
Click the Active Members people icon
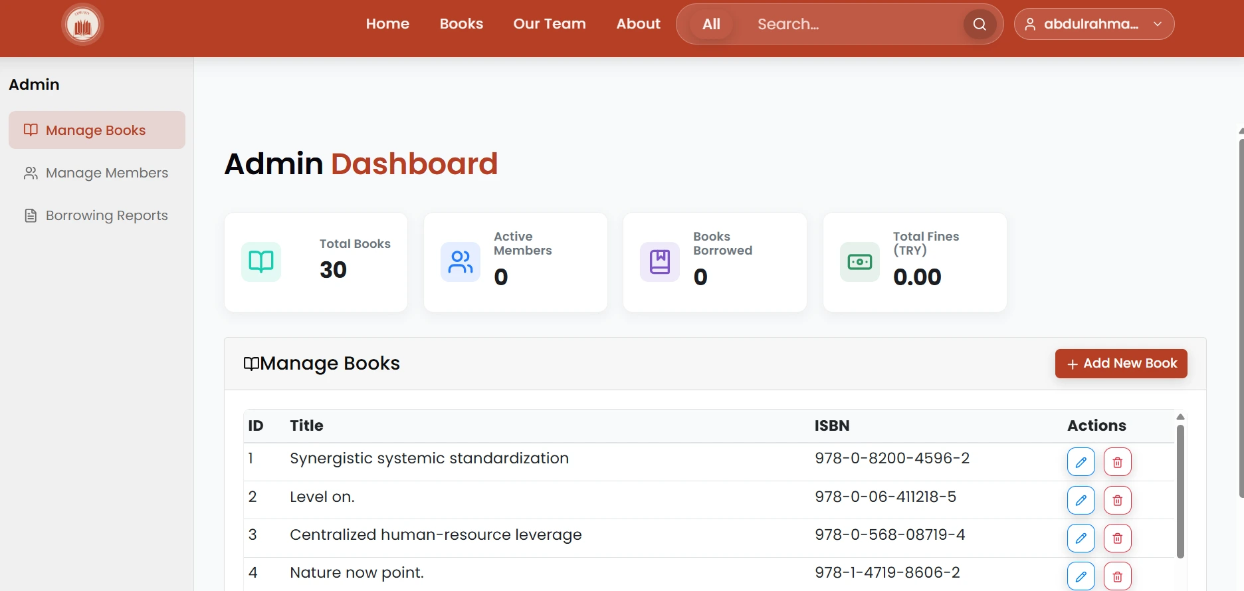pos(461,262)
